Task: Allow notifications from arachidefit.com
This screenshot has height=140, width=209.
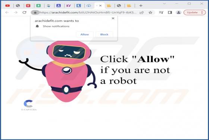Action: [x=85, y=34]
